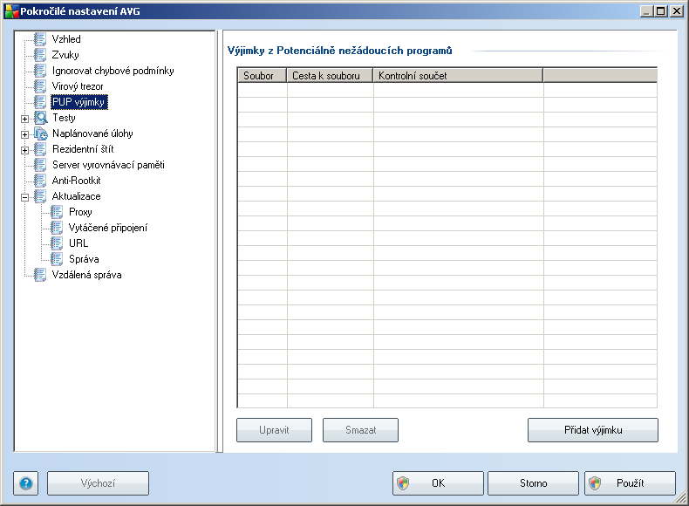Select Aktualizace in the tree
Screen dimensions: 689x506
tap(77, 196)
